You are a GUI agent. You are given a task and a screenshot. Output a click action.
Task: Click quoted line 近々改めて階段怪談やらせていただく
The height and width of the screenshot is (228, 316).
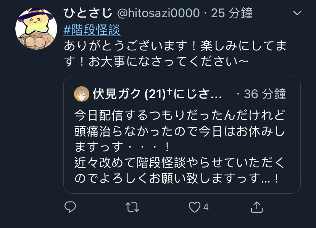pos(179,163)
